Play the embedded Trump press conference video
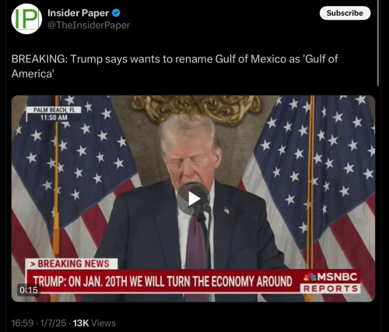 (x=193, y=198)
